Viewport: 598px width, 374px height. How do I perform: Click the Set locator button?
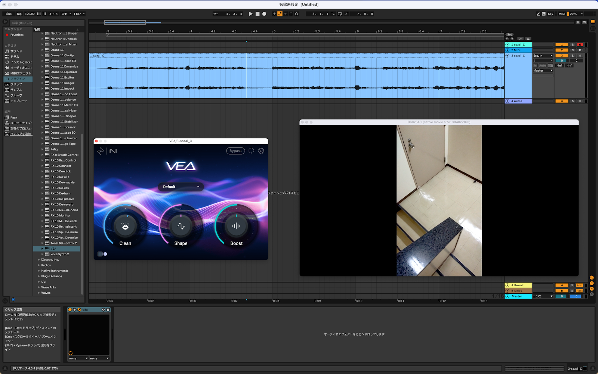[509, 34]
